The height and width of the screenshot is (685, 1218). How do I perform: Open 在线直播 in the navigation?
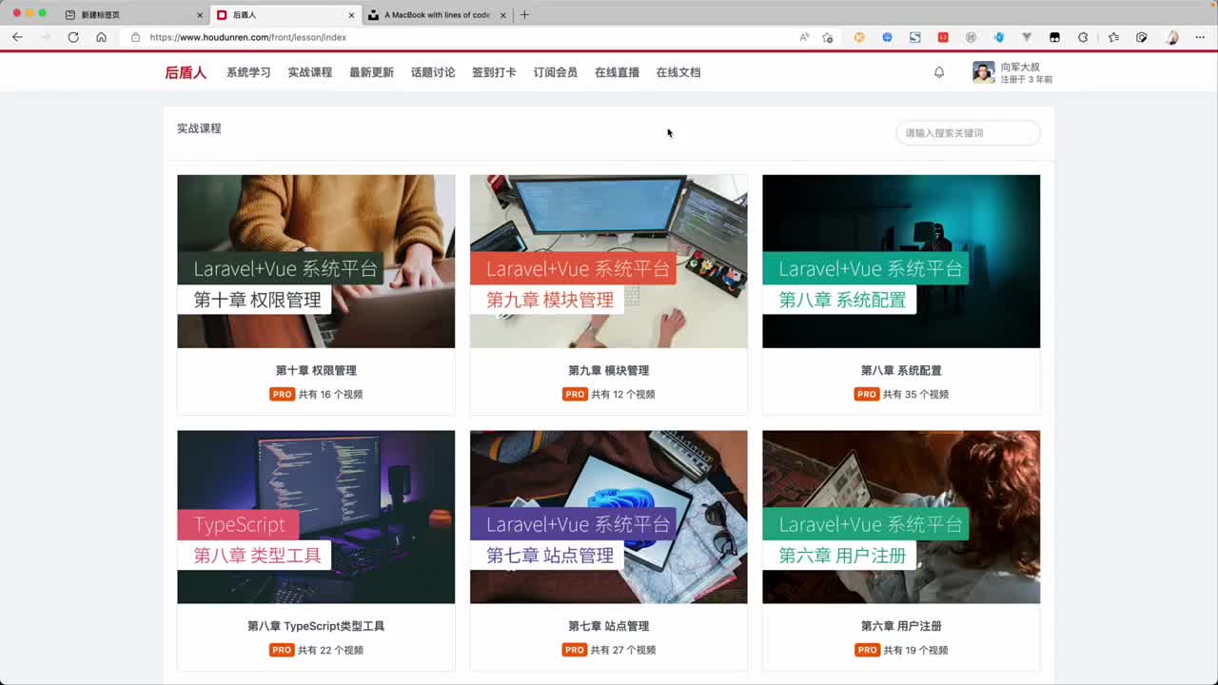617,72
